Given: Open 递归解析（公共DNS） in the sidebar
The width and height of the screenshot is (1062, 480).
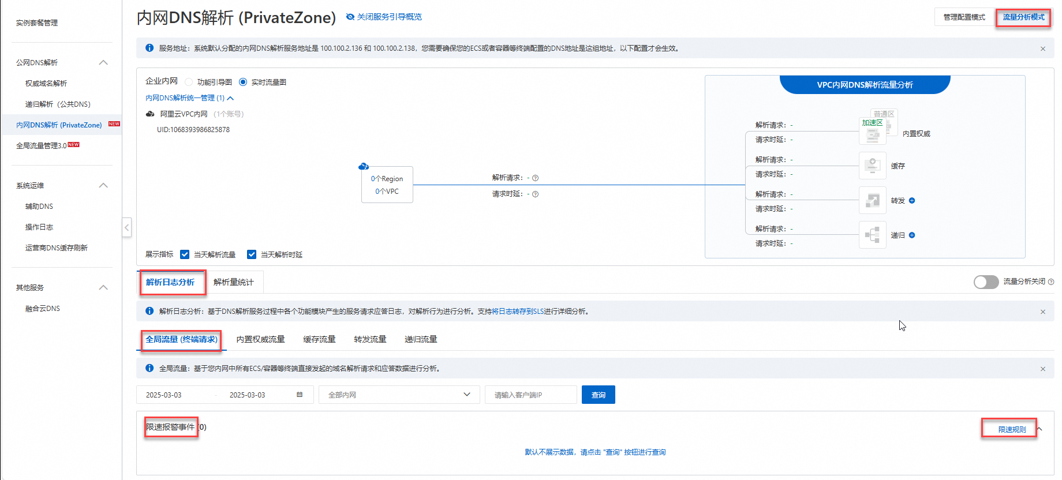Looking at the screenshot, I should pyautogui.click(x=58, y=104).
